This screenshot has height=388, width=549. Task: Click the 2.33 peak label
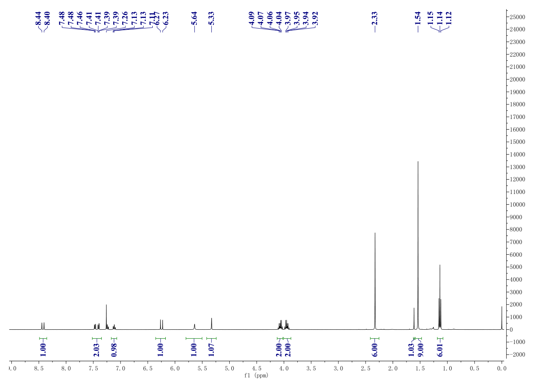coord(375,18)
